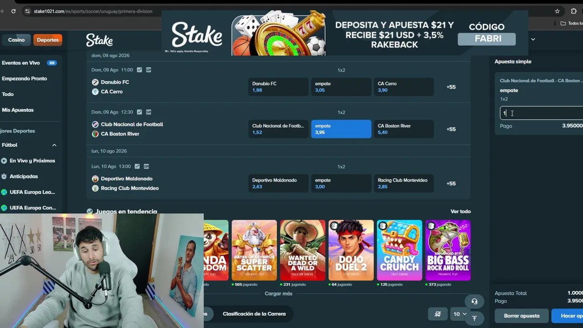Select CA Boston River odds 5,40
The image size is (583, 328).
pos(404,129)
